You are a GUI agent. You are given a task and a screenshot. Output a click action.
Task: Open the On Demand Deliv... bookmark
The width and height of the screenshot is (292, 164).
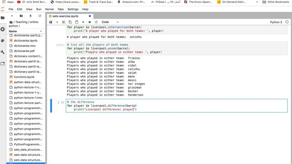tap(232, 2)
